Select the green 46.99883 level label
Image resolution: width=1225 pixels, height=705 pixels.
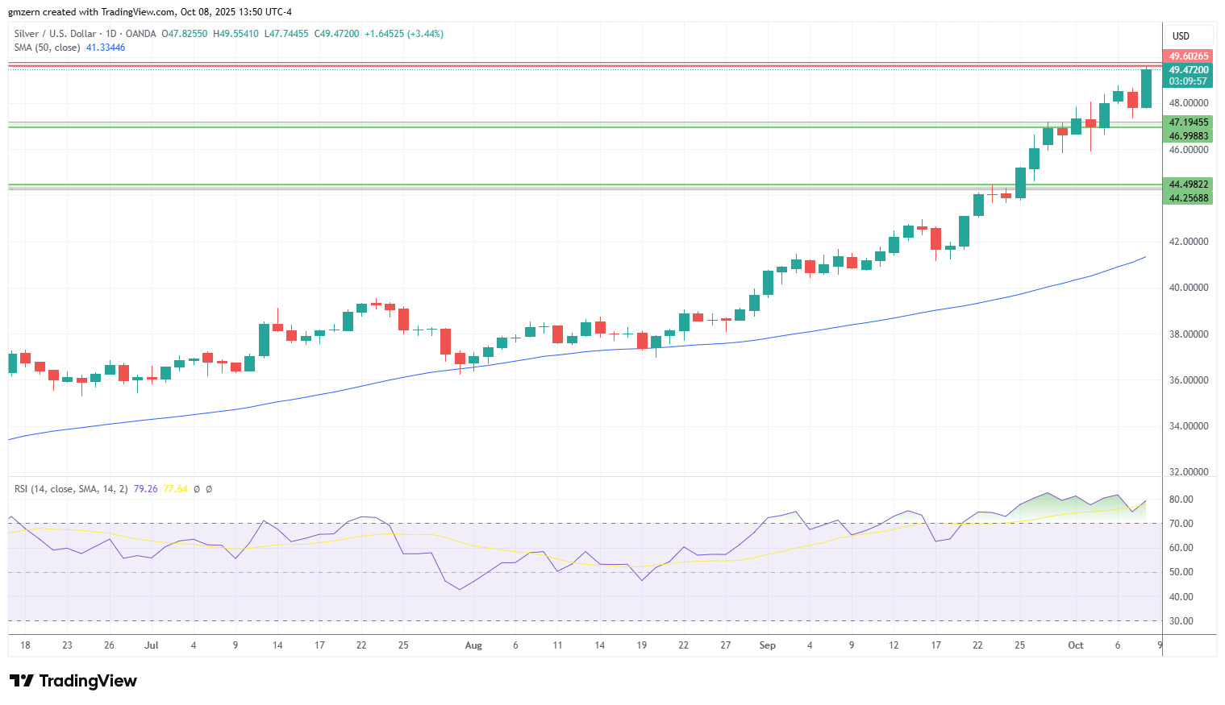(x=1189, y=136)
